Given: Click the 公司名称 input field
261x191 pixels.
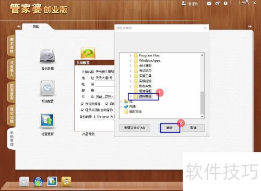Looking at the screenshot, I should (x=105, y=72).
